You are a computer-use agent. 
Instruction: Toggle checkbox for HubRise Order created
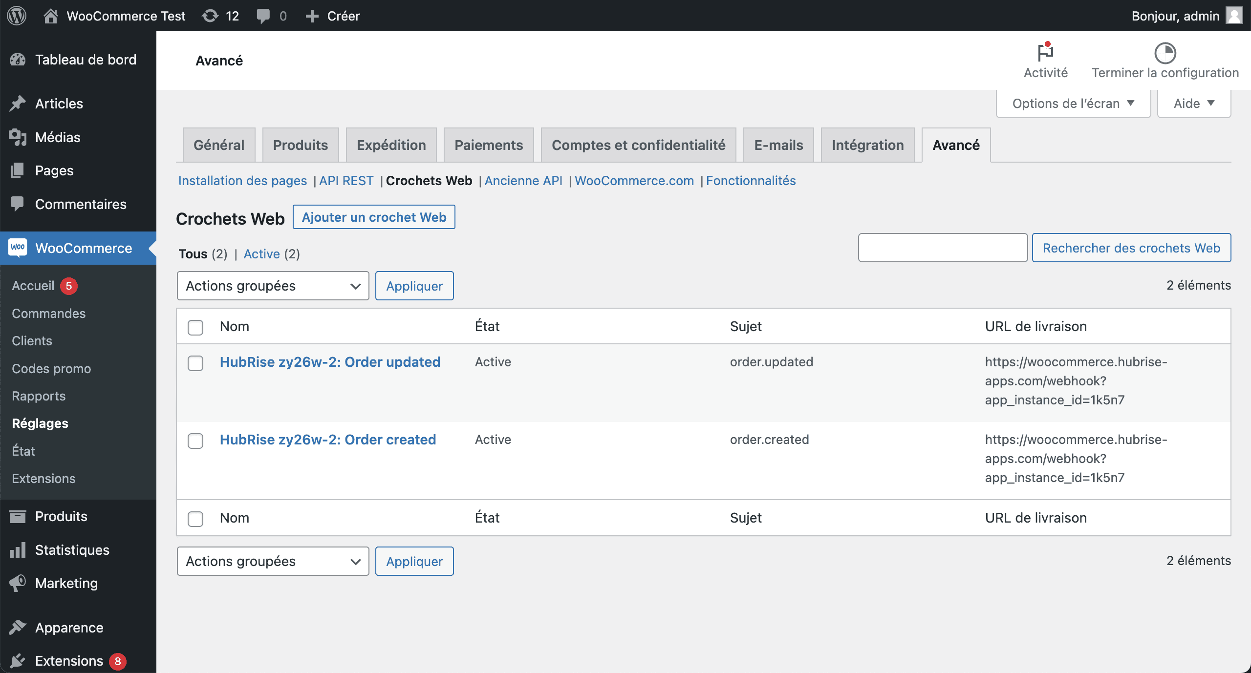click(x=196, y=440)
